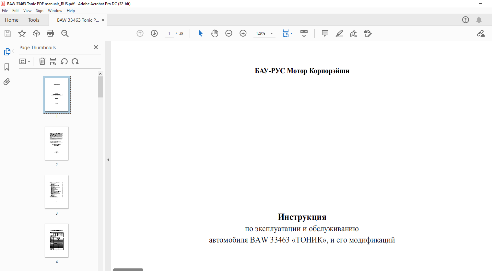Collapse the navigation pane arrow
This screenshot has width=492, height=271.
click(108, 160)
